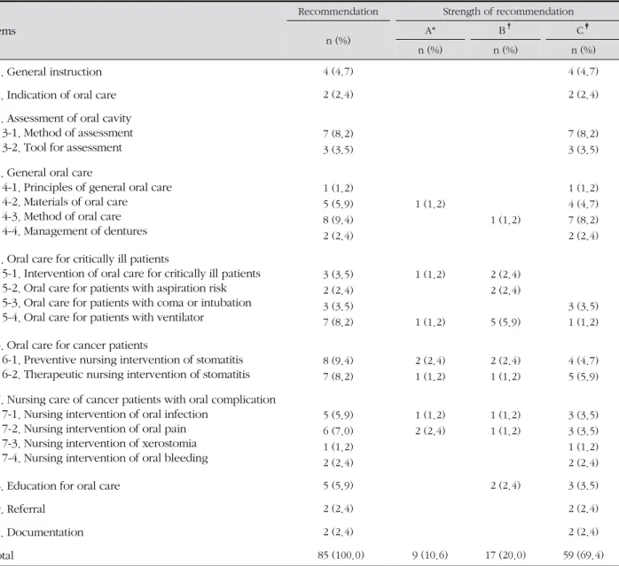This screenshot has width=619, height=566.
Task: Click '4 (4.7)' recommendation value of General instruction
Action: tap(338, 72)
